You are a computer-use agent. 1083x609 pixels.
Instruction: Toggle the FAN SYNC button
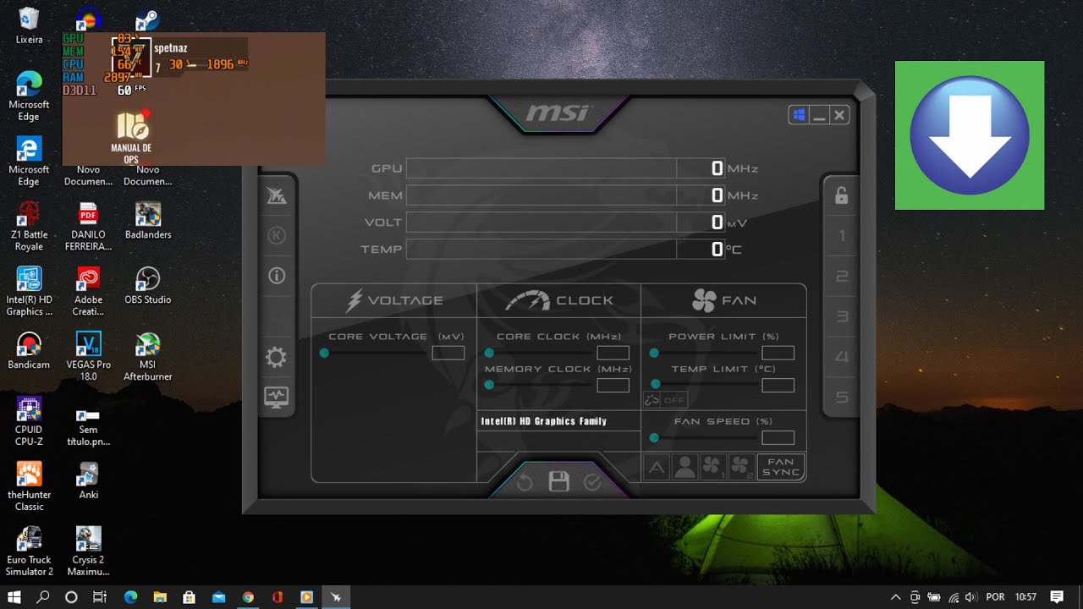(780, 467)
